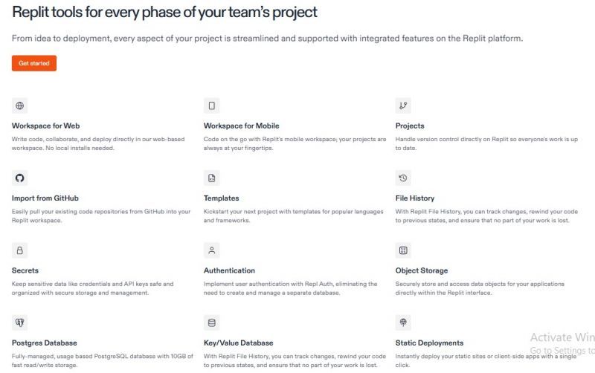Click the Static Deployments icon

pyautogui.click(x=403, y=322)
